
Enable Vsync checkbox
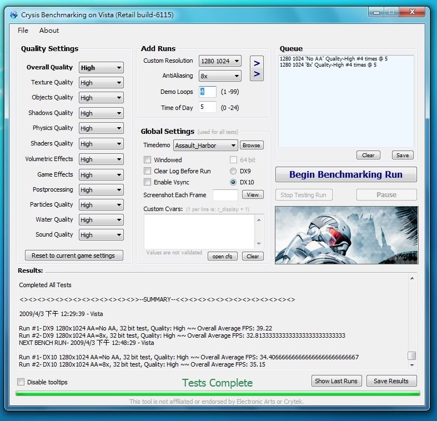pyautogui.click(x=147, y=182)
